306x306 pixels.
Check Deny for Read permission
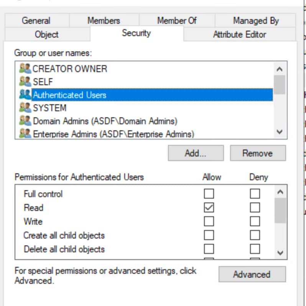(x=255, y=207)
